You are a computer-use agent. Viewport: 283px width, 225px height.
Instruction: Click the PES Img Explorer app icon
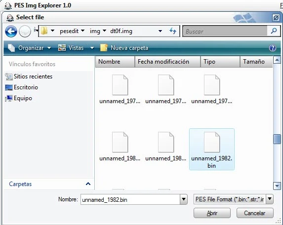click(x=8, y=5)
